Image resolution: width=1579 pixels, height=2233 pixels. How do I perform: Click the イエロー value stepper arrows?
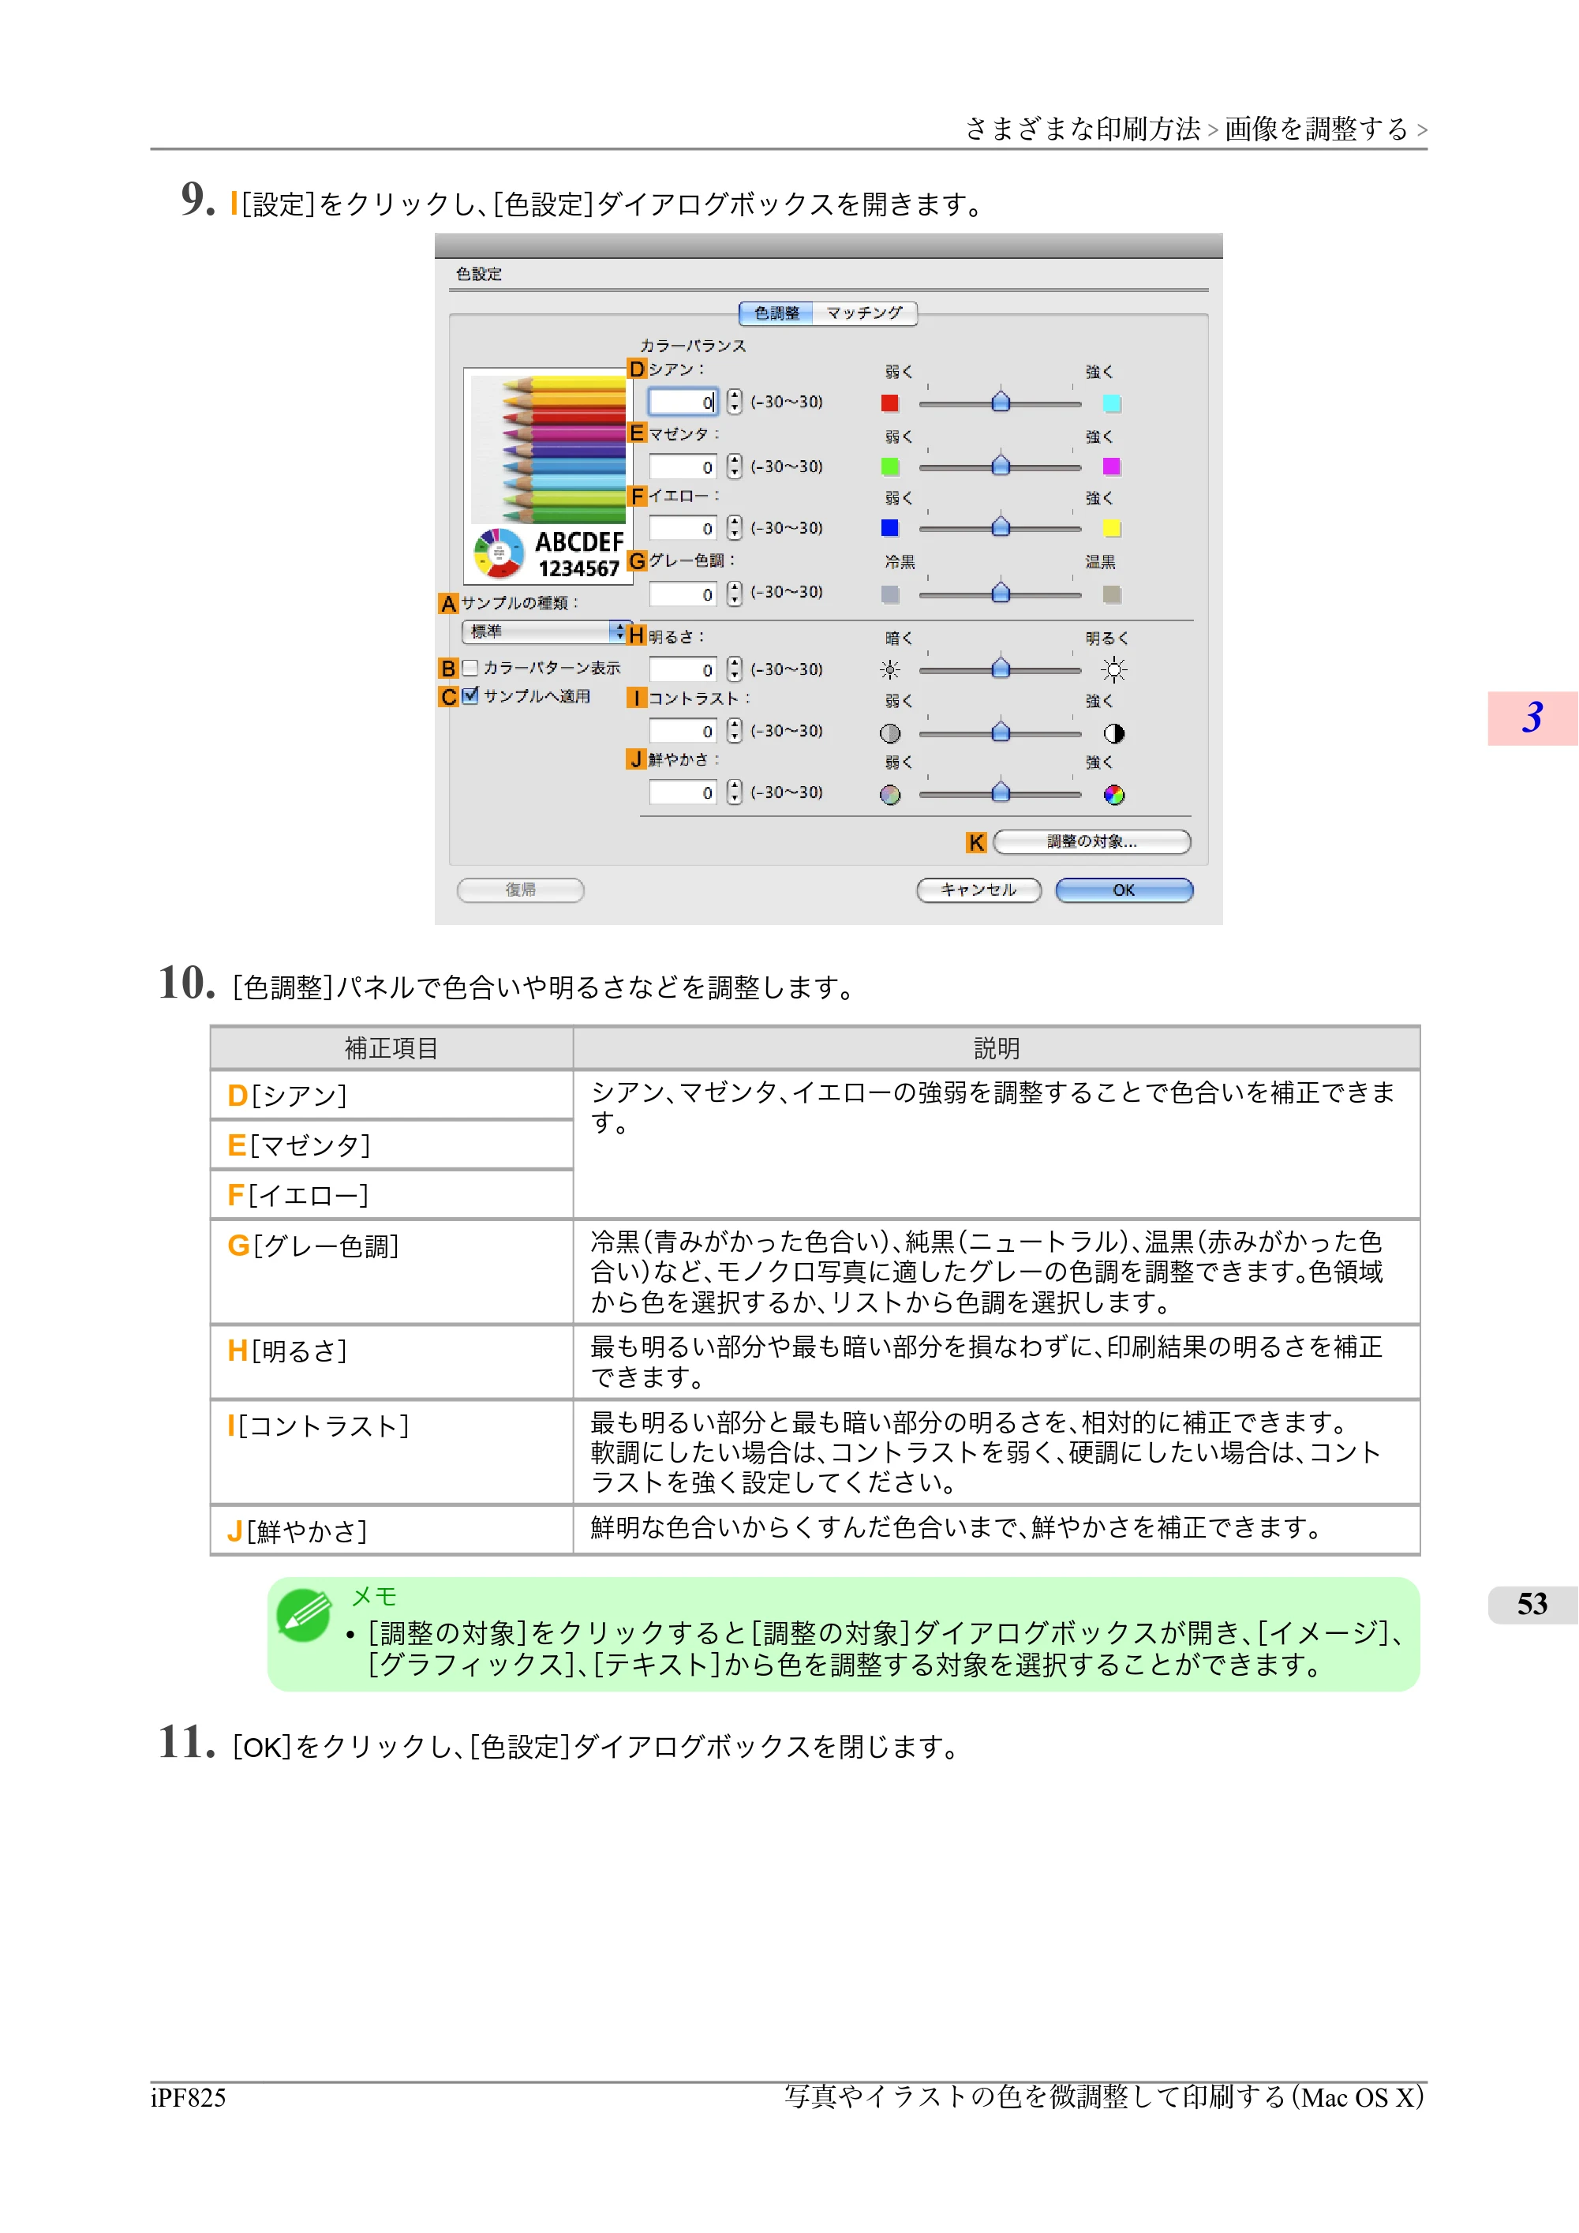pyautogui.click(x=734, y=528)
